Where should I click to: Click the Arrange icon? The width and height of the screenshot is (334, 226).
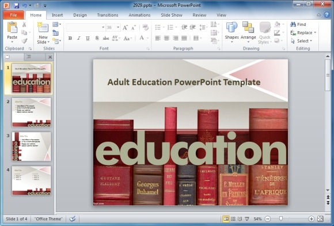(x=248, y=27)
